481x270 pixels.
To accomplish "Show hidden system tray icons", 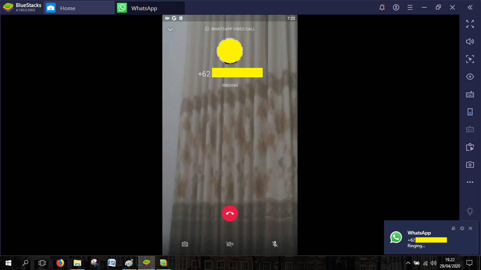I will coord(408,263).
